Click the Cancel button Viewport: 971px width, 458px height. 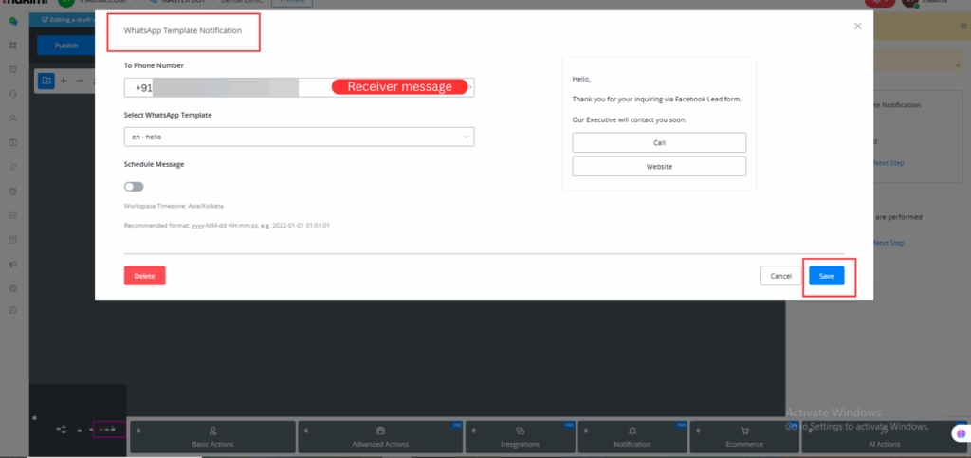point(780,276)
